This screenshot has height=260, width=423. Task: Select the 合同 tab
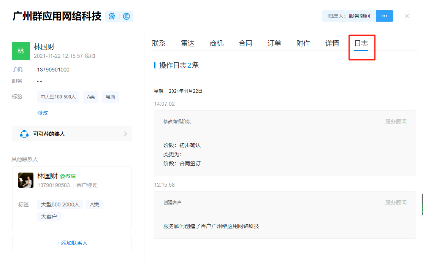246,43
